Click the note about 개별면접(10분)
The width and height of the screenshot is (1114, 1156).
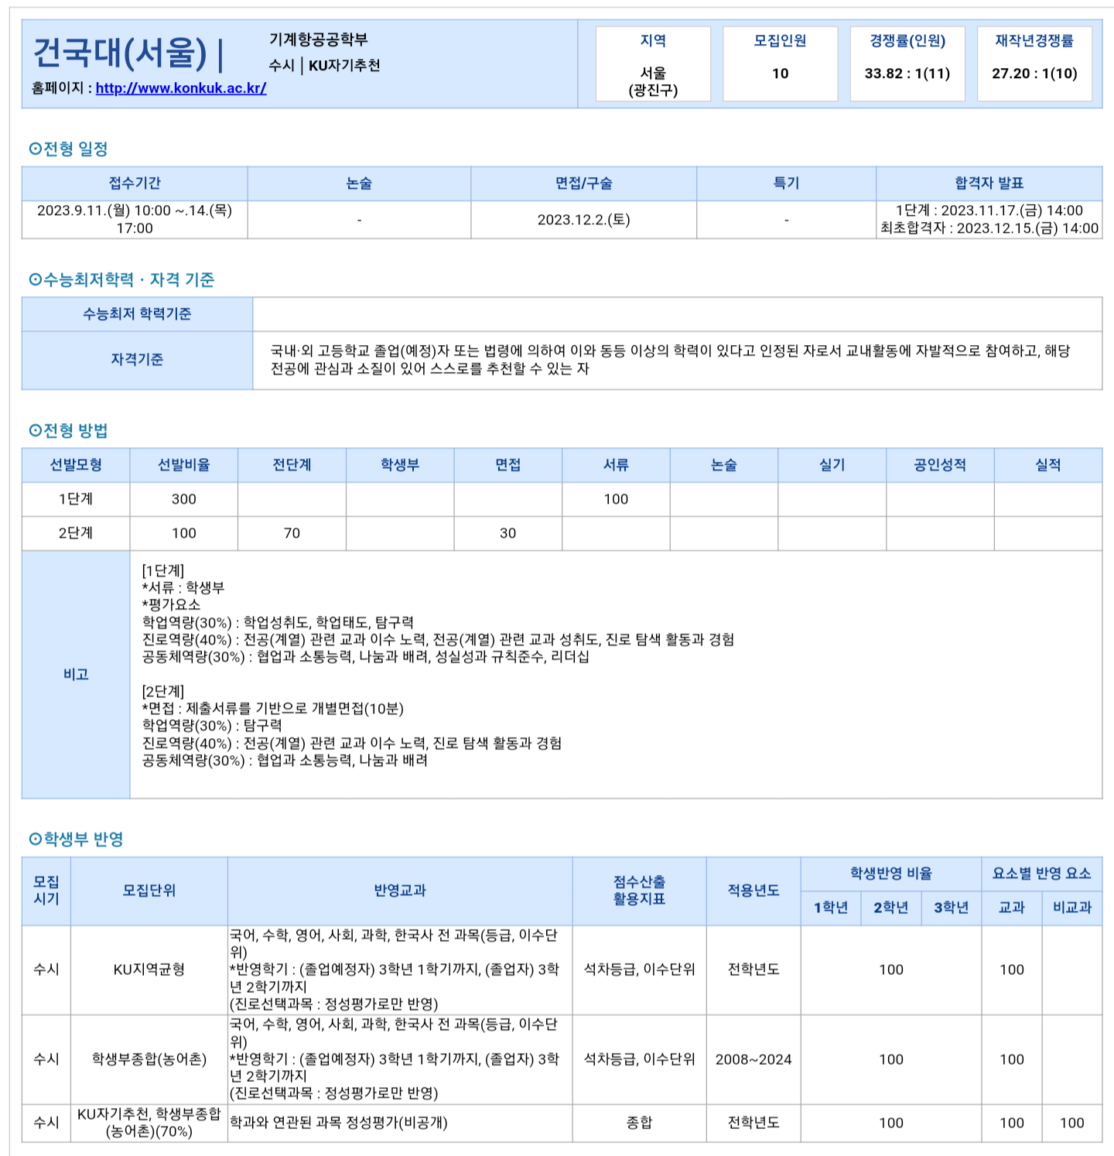pos(273,709)
